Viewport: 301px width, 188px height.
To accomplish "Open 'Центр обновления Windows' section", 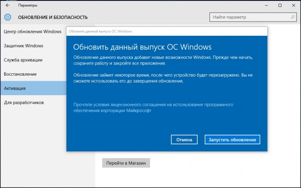I will (x=32, y=32).
